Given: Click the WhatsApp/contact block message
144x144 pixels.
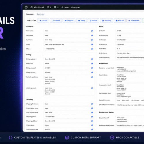Looking at the screenshot, I should 130,105.
